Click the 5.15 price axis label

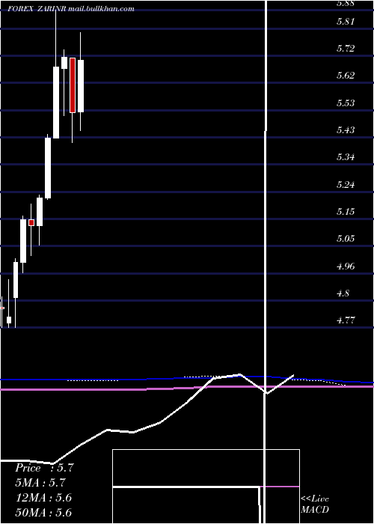pos(345,212)
